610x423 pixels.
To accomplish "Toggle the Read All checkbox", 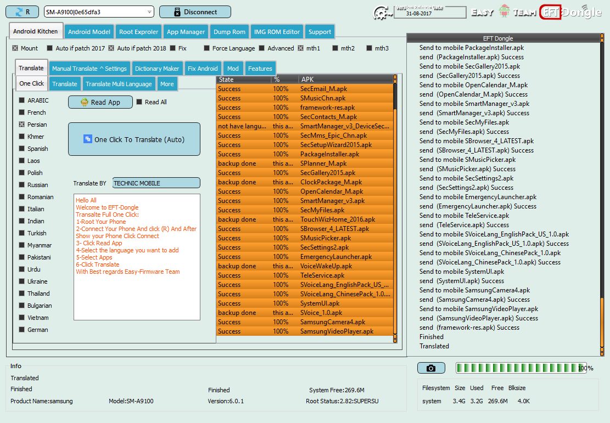I will [x=139, y=102].
